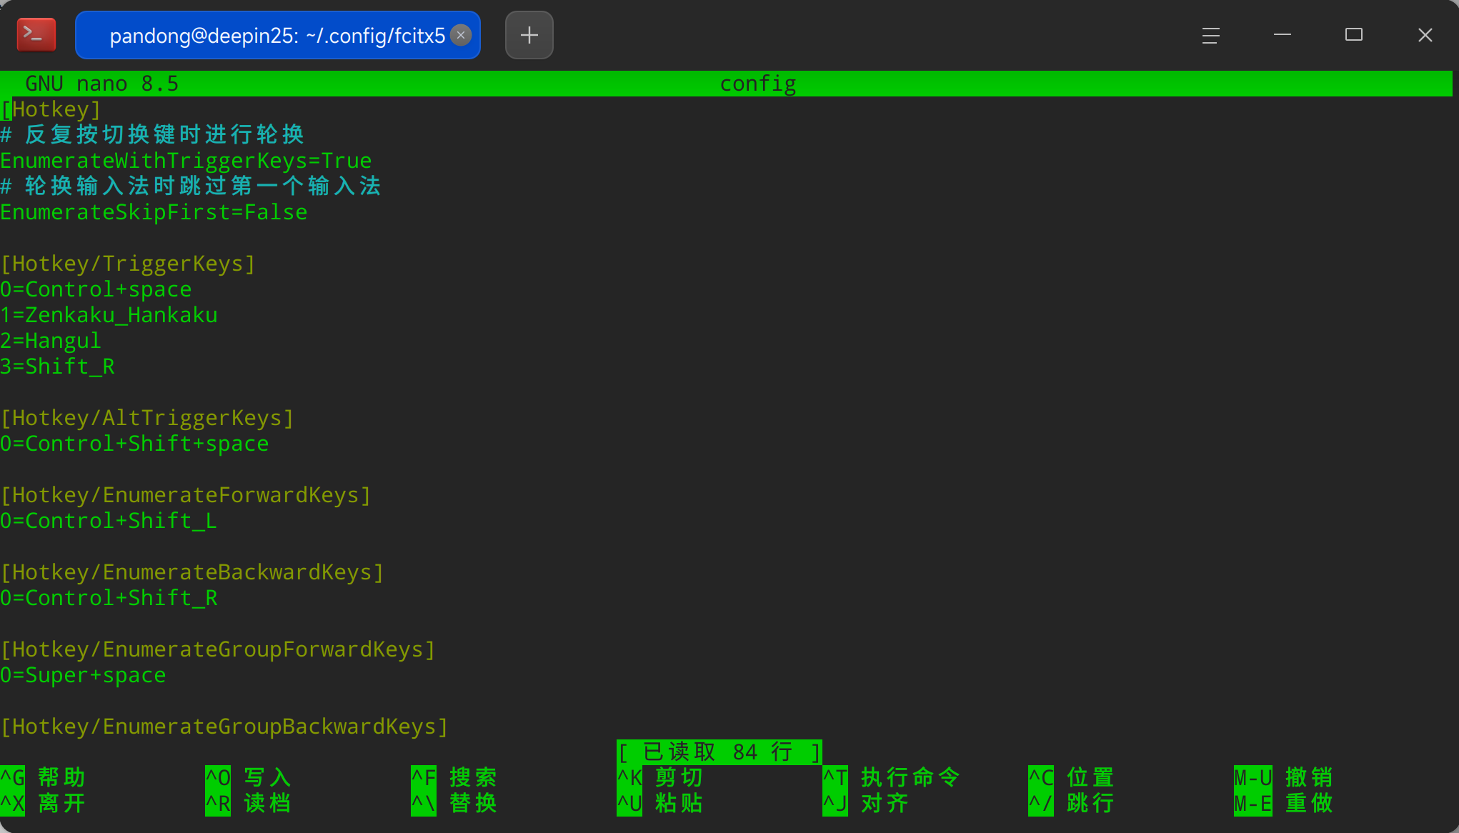The height and width of the screenshot is (833, 1459).
Task: Click the 1=Zenkaku_Hankaku line
Action: tap(109, 315)
